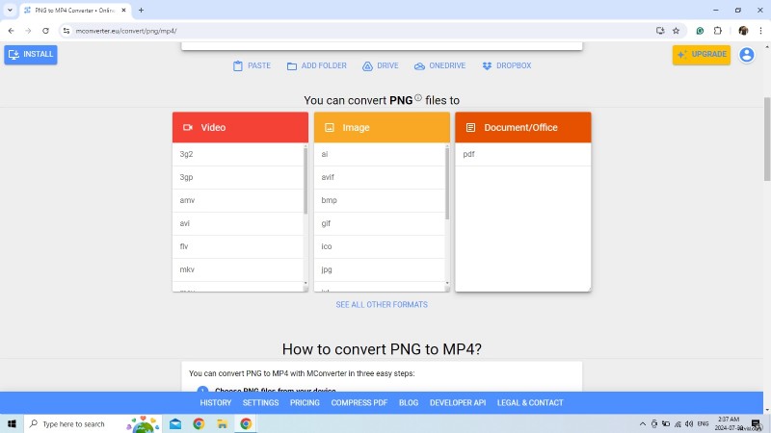Open Compress PDF in bottom menu

pos(359,402)
